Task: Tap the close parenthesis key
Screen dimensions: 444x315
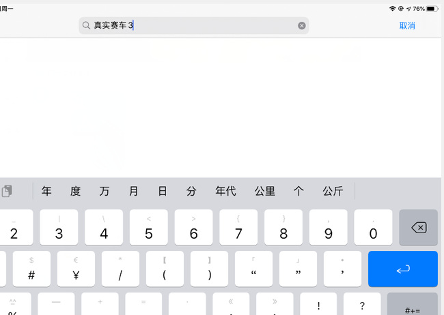Action: click(x=209, y=269)
